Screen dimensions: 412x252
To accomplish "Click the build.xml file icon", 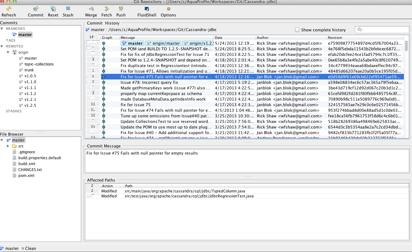I will (x=14, y=164).
